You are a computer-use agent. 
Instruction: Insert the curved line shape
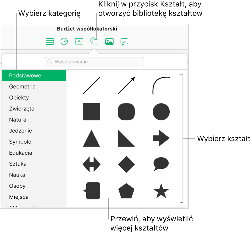click(x=161, y=85)
